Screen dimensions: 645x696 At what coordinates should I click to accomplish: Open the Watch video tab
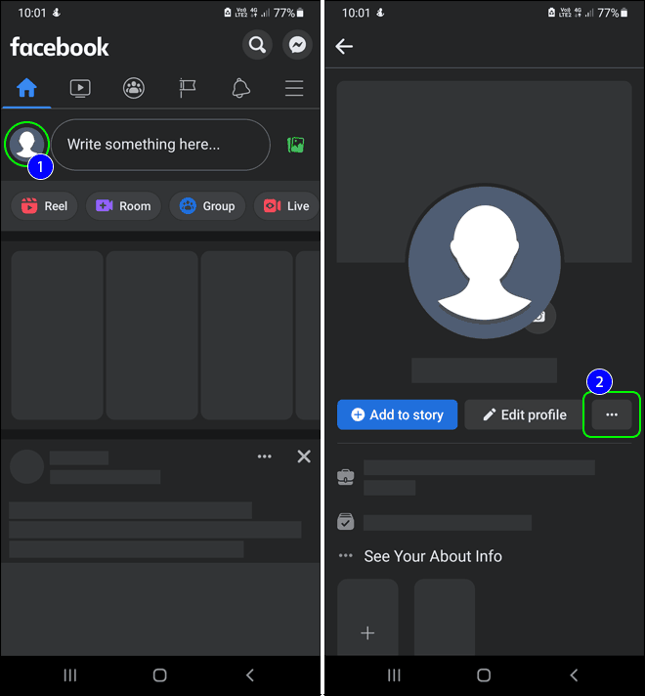pyautogui.click(x=80, y=88)
